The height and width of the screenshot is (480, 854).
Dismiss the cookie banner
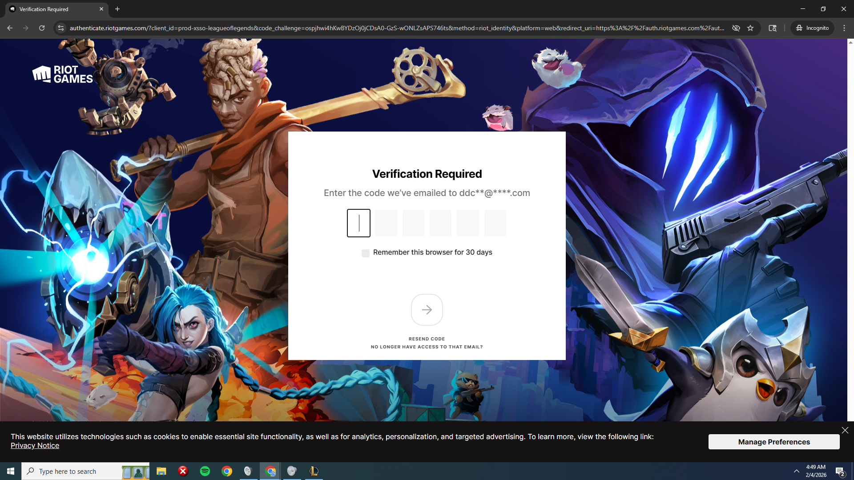(x=845, y=430)
